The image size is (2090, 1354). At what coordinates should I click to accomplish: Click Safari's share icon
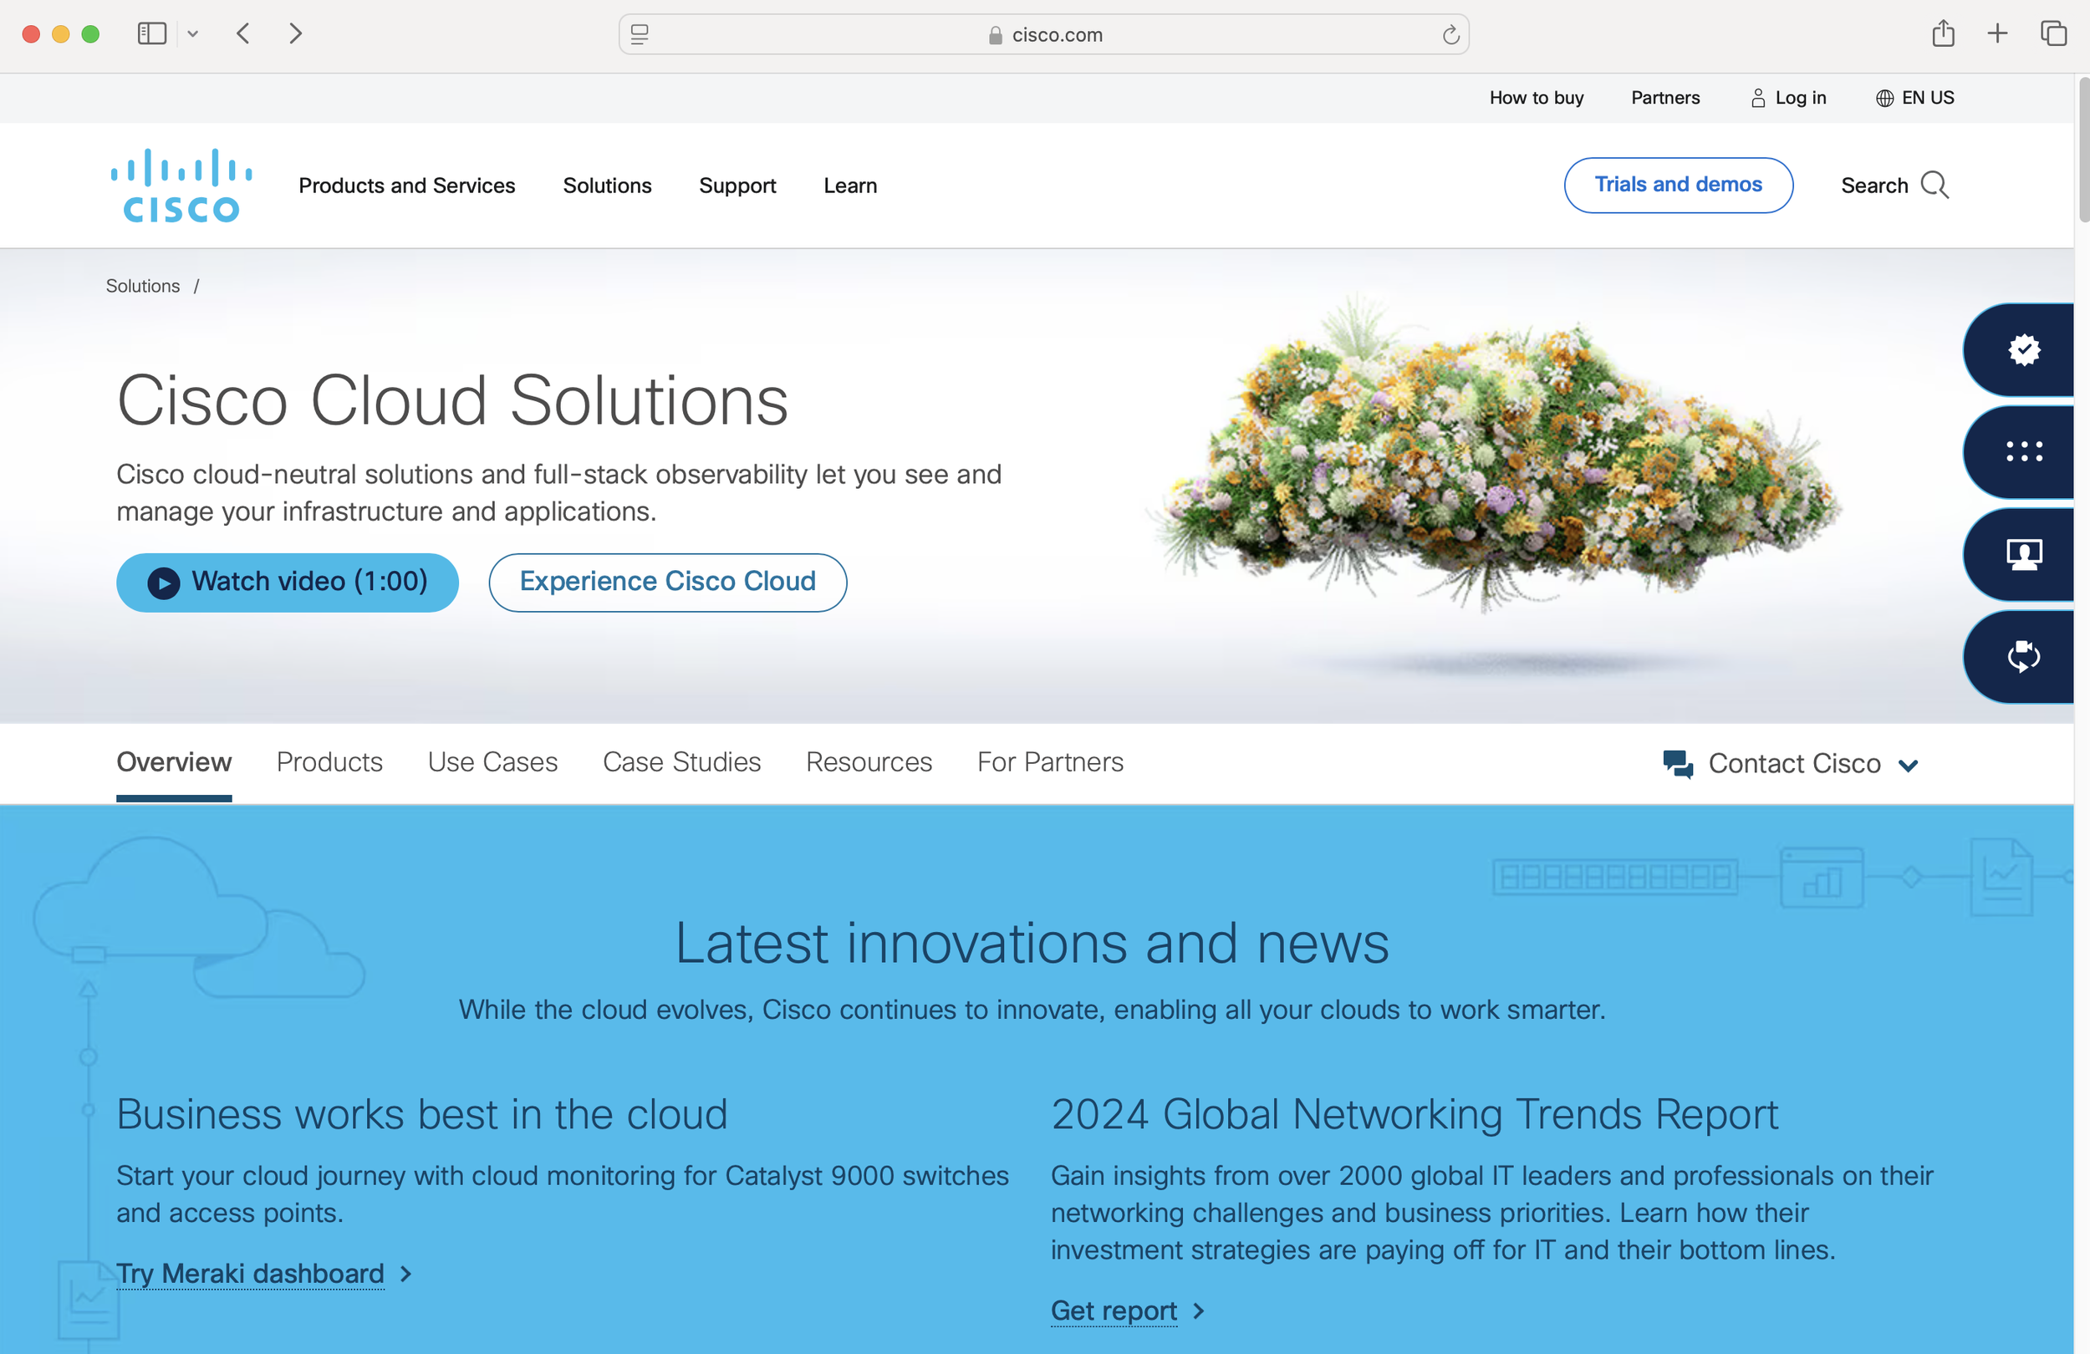1943,34
